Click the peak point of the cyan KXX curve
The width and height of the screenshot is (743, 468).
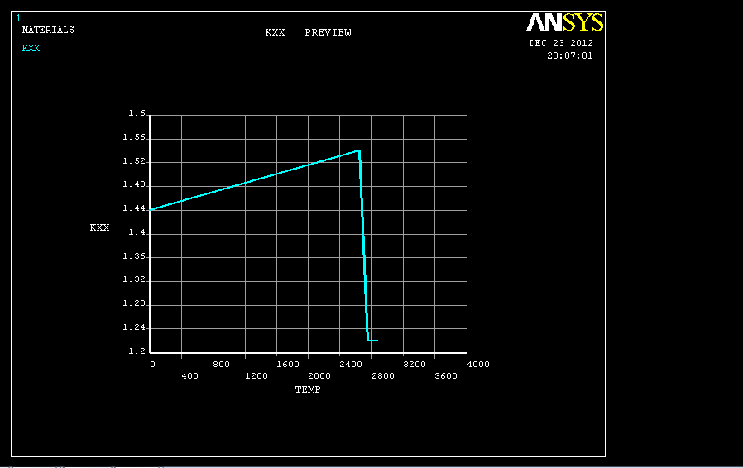(359, 151)
